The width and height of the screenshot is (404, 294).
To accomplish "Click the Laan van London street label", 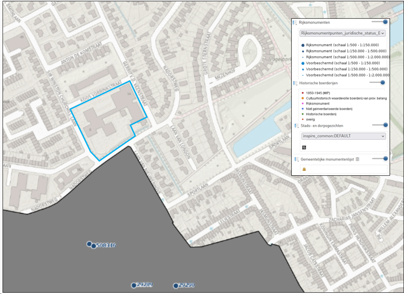I will pyautogui.click(x=180, y=142).
